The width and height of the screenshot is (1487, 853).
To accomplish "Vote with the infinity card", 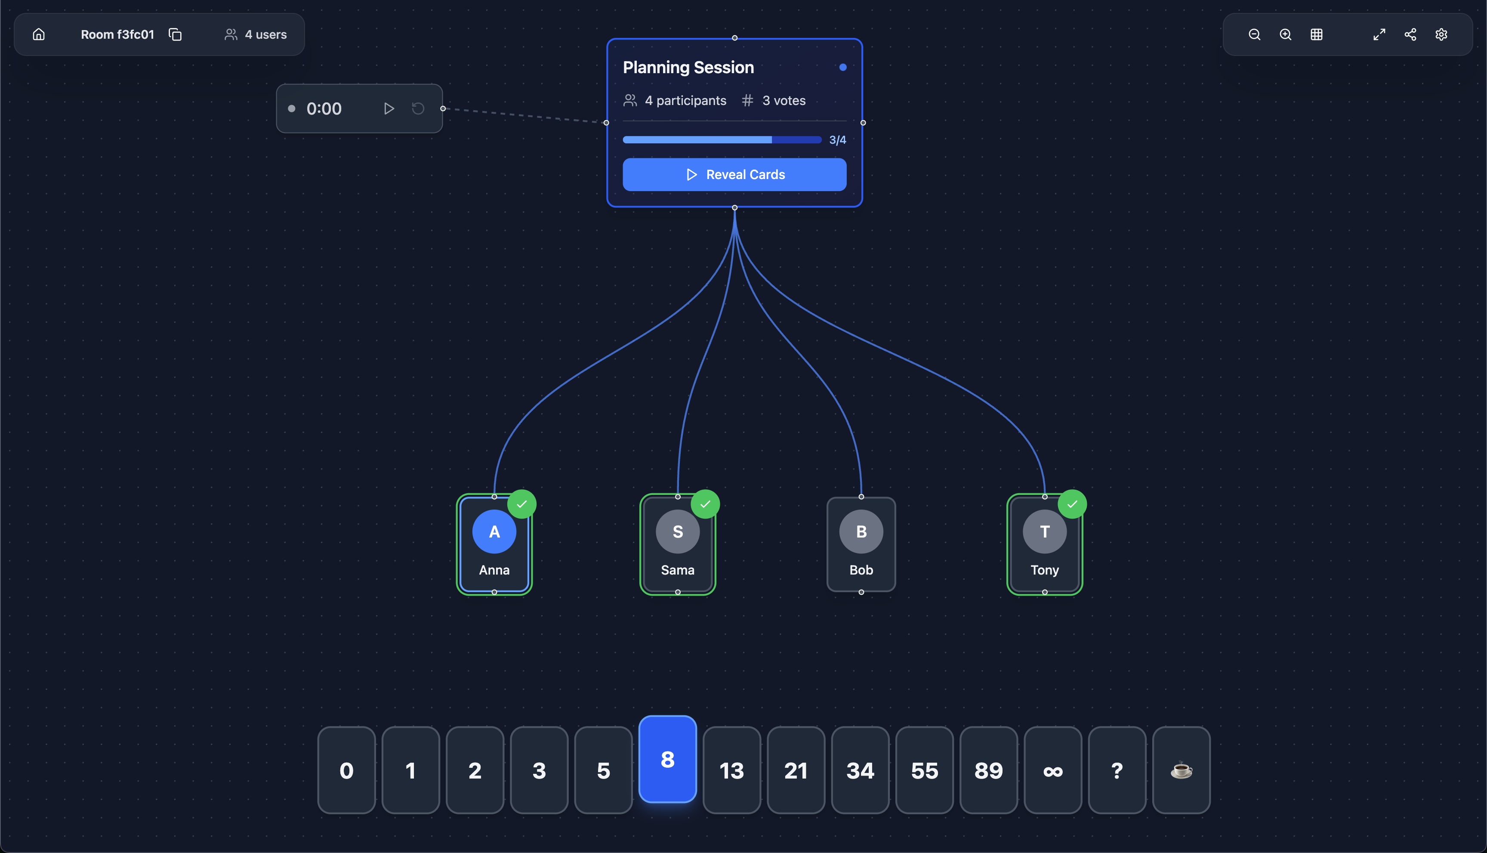I will click(1053, 770).
